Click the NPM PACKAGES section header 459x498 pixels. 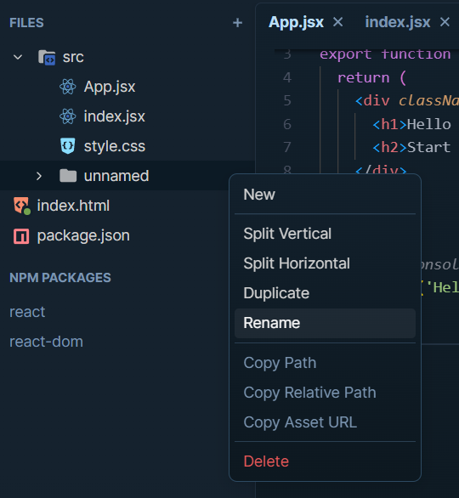(x=60, y=278)
